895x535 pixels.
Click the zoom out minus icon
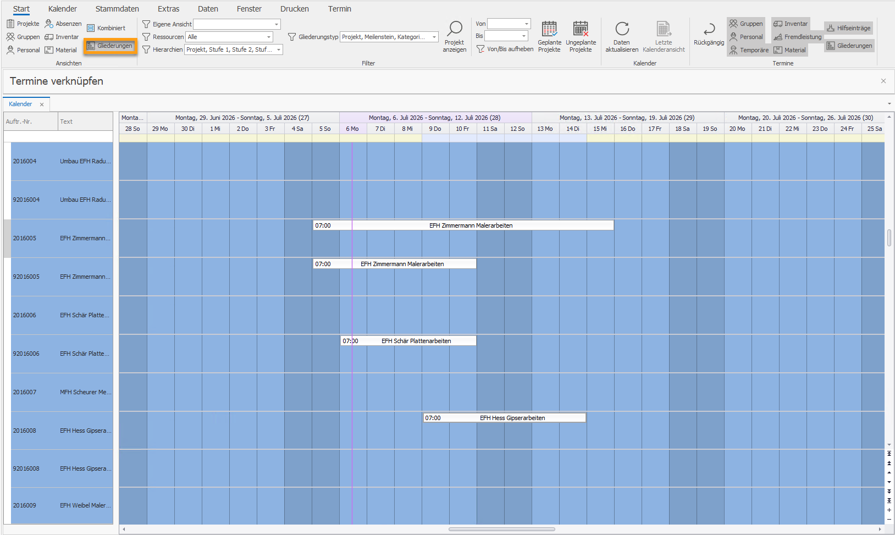coord(889,519)
